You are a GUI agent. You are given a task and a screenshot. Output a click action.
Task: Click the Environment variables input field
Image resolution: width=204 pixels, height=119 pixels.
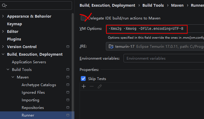click(x=164, y=58)
